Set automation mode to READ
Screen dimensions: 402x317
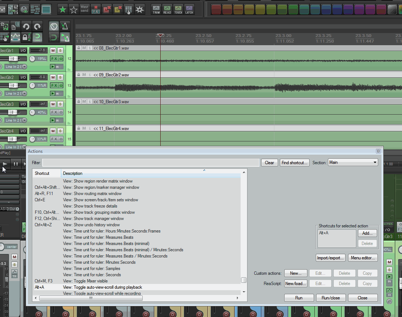167,10
